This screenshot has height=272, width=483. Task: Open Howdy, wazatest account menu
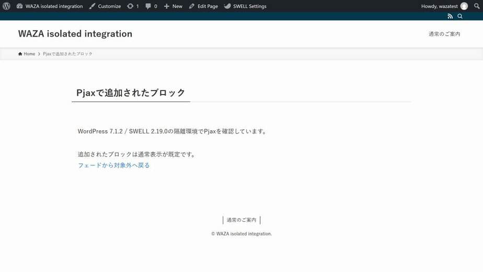(x=444, y=6)
